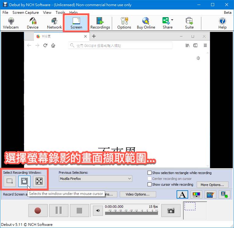Image resolution: width=234 pixels, height=228 pixels.
Task: Select the Network camera source
Action: (54, 23)
